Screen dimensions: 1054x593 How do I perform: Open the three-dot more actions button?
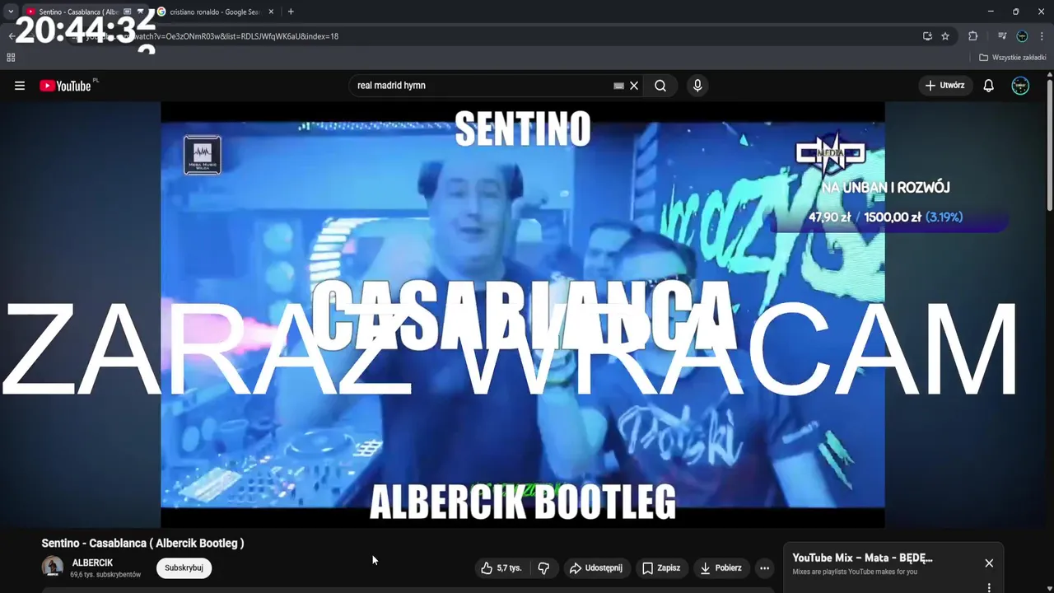[764, 568]
